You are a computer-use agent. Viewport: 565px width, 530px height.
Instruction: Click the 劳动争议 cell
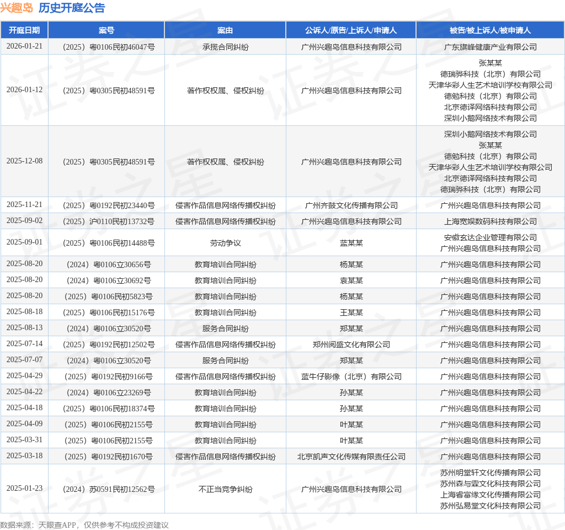225,243
